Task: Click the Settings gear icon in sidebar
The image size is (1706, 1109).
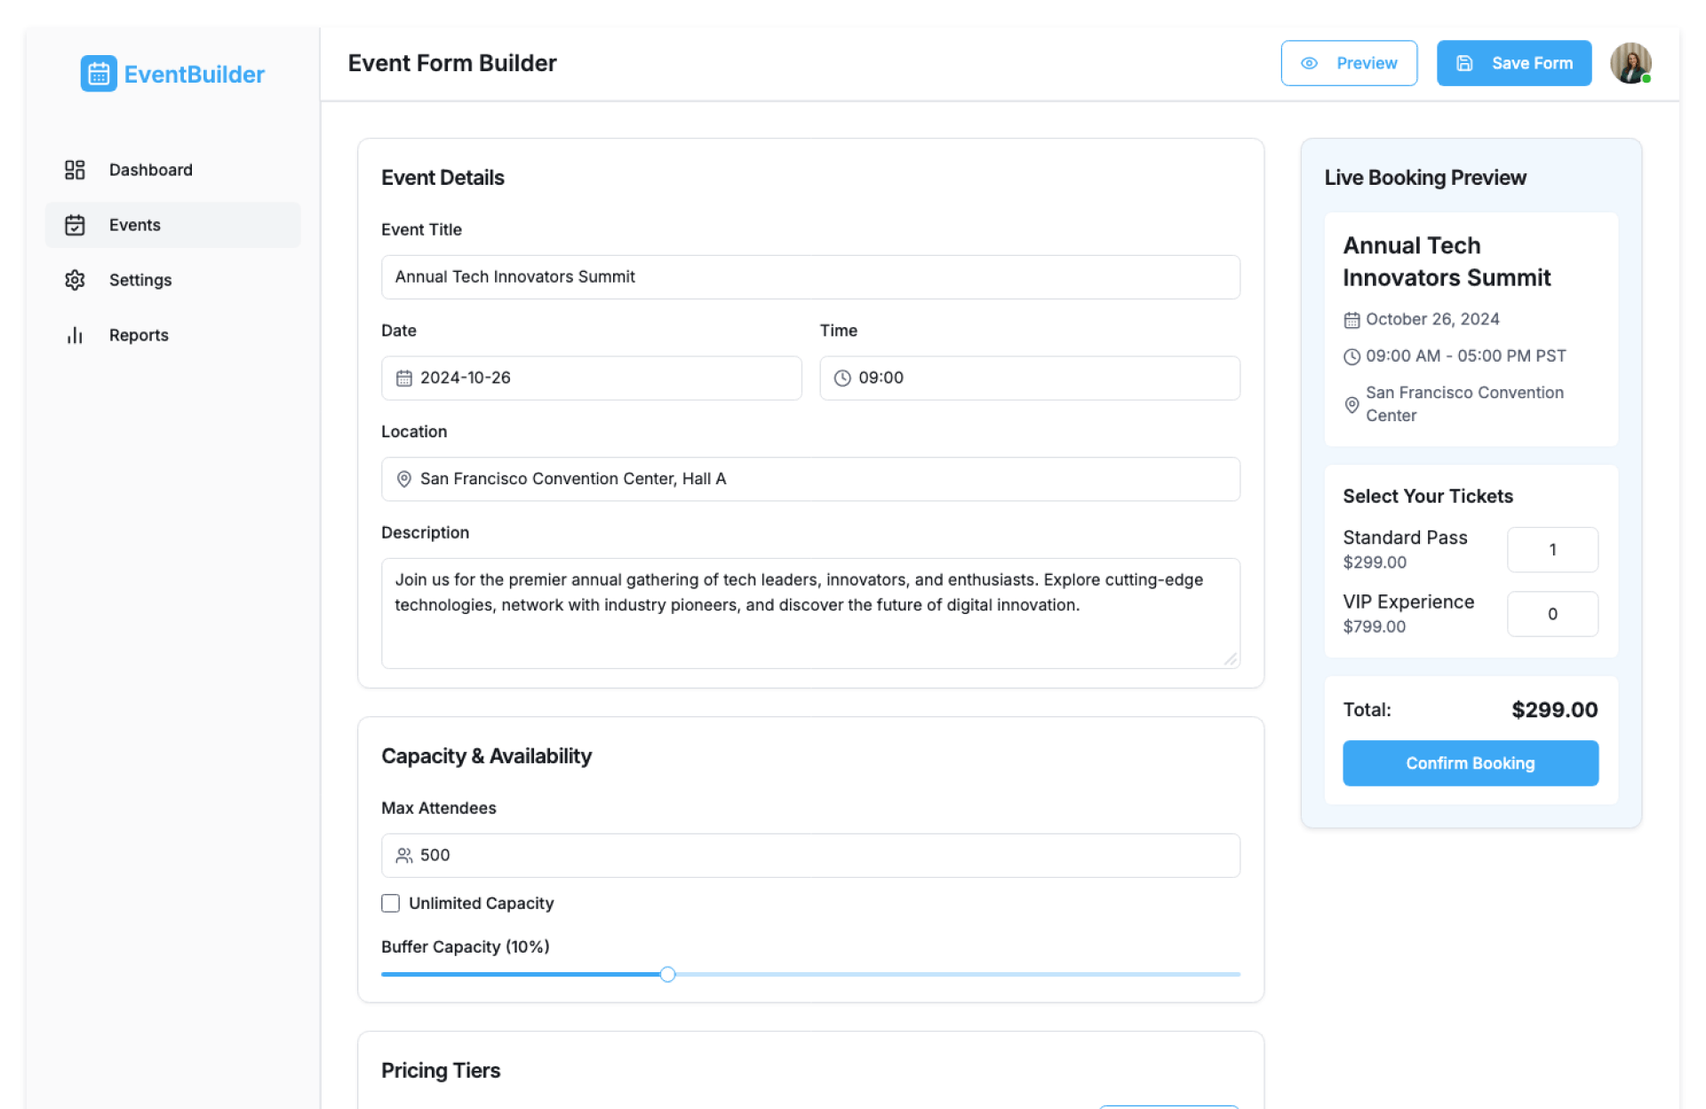Action: (75, 280)
